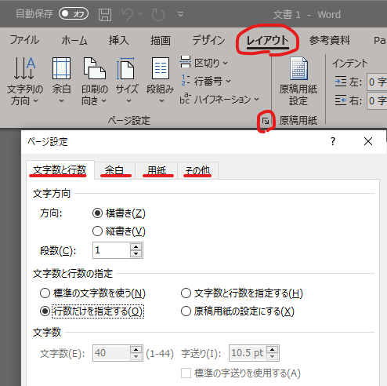Image resolution: width=387 pixels, height=386 pixels.
Task: Switch to the デザイン ribbon tab
Action: click(208, 40)
